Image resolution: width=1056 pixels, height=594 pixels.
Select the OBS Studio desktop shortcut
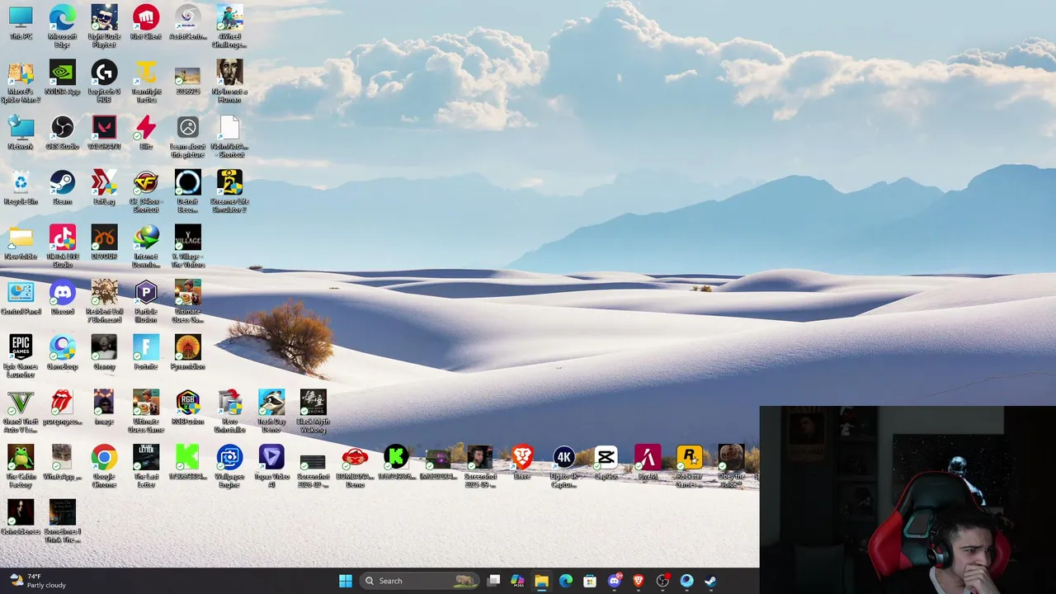(62, 133)
